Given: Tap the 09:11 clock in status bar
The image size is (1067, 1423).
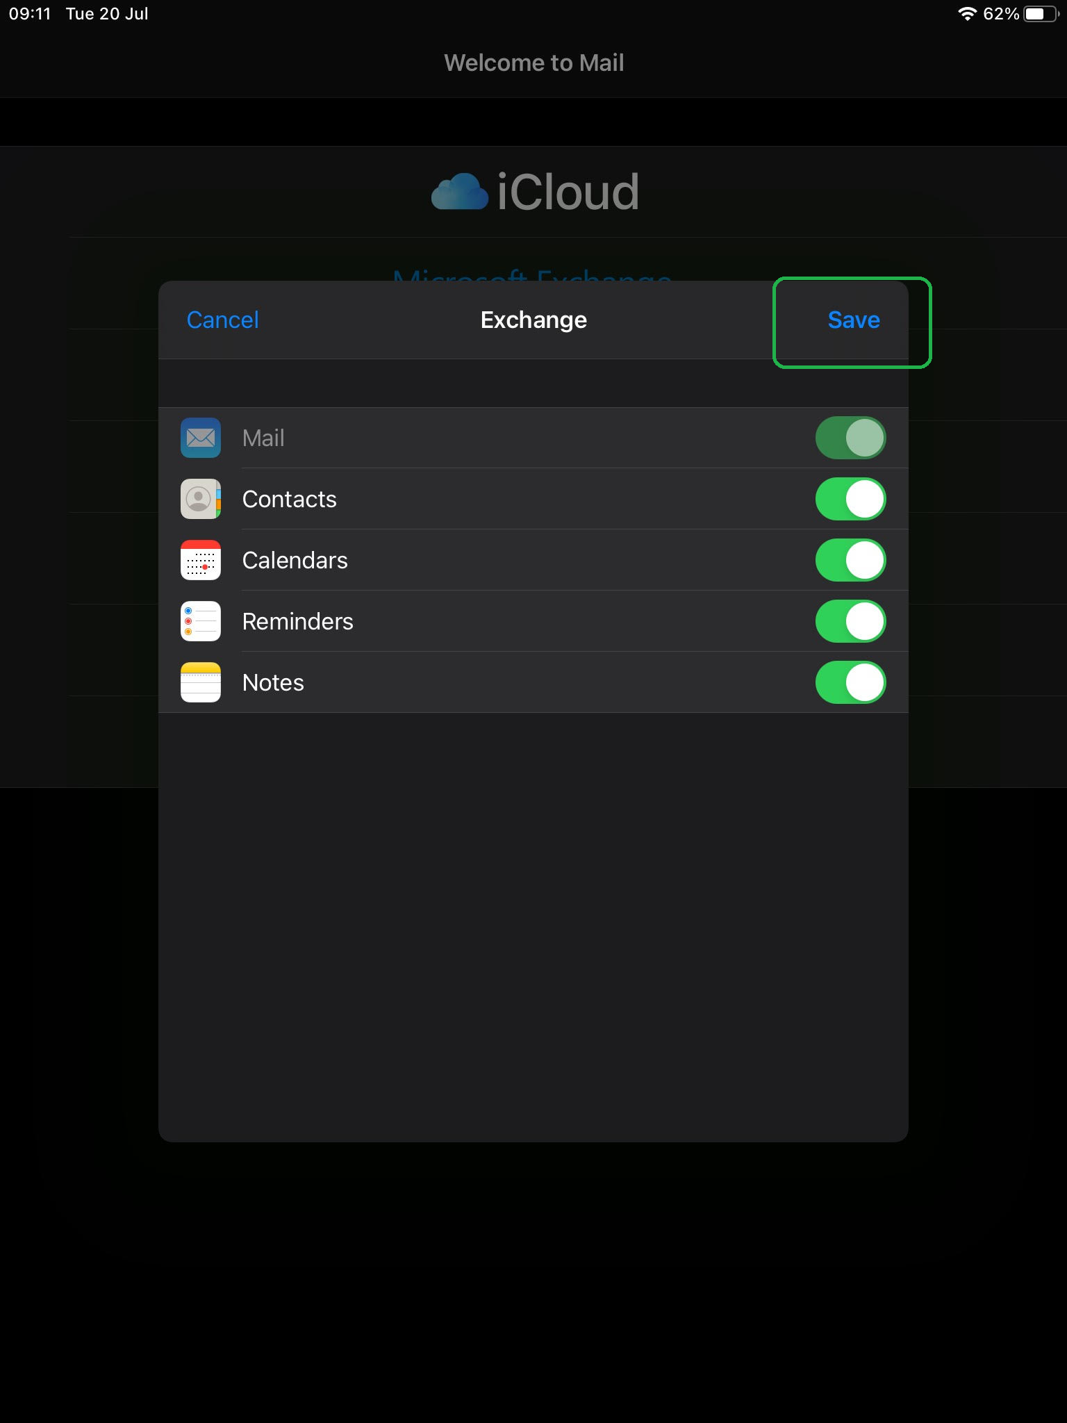Looking at the screenshot, I should coord(30,14).
